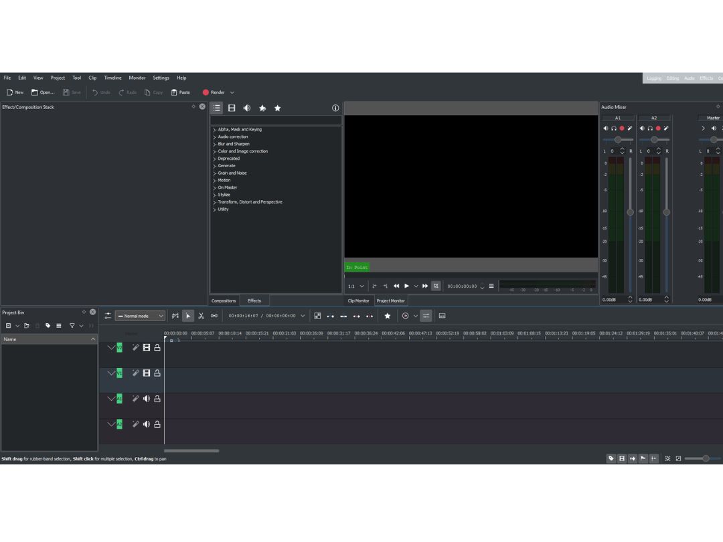Mute track A1 in timeline
Screen dimensions: 723x542
(146, 399)
